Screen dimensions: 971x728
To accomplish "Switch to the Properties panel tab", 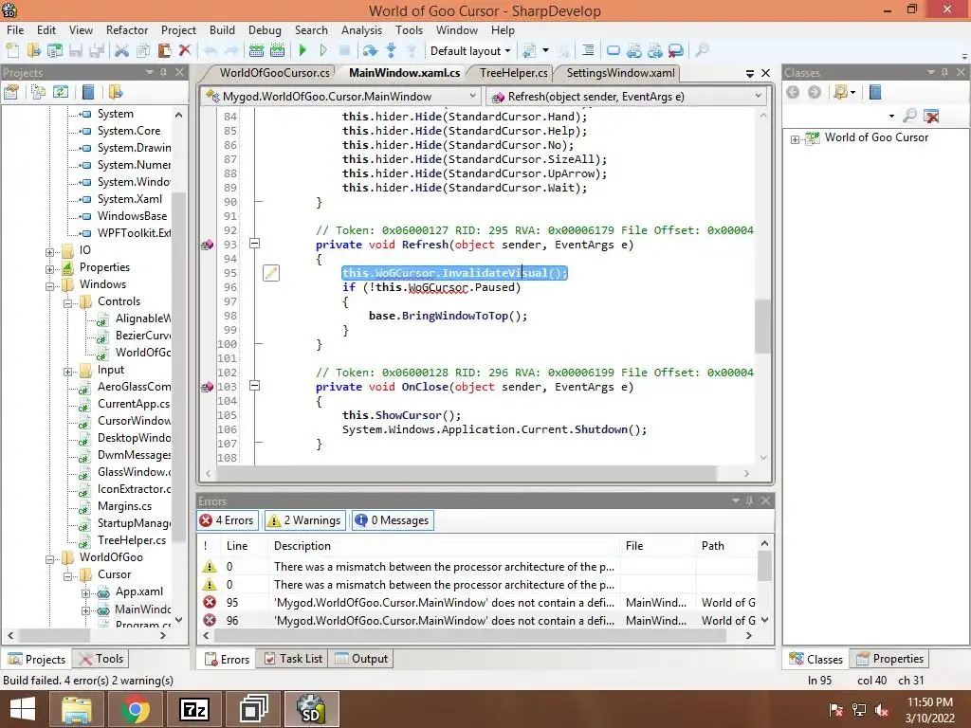I will pyautogui.click(x=890, y=659).
